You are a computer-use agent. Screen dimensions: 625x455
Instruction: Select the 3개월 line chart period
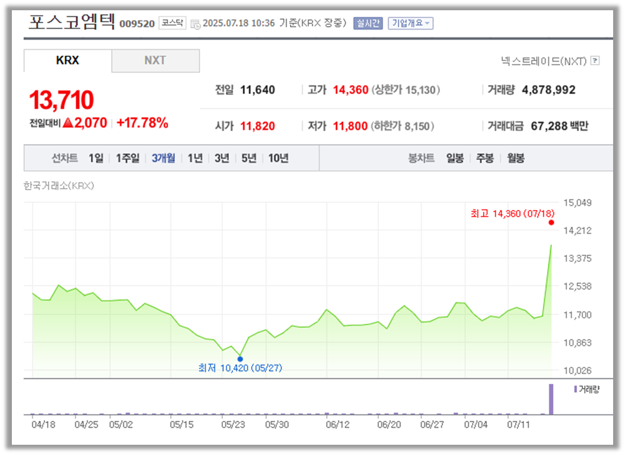164,158
